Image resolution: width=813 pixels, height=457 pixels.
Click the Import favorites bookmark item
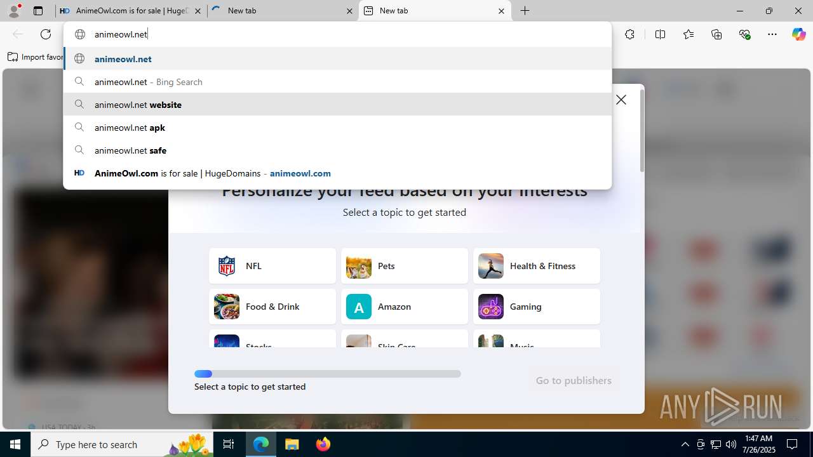(36, 57)
